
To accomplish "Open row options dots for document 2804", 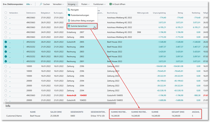I will (23, 47).
